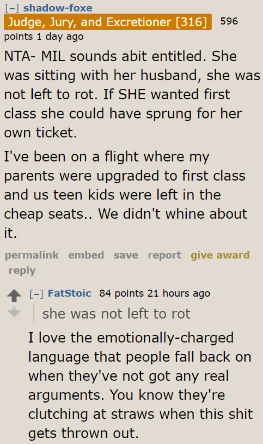The image size is (263, 444).
Task: Give an award to shadow-foxe's comment
Action: click(220, 255)
